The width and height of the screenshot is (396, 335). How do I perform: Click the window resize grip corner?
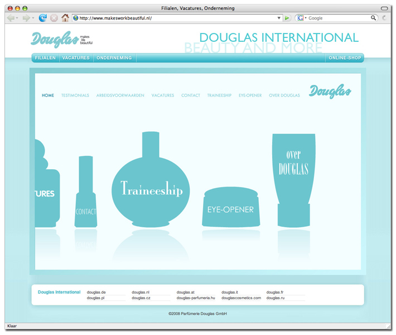click(388, 326)
